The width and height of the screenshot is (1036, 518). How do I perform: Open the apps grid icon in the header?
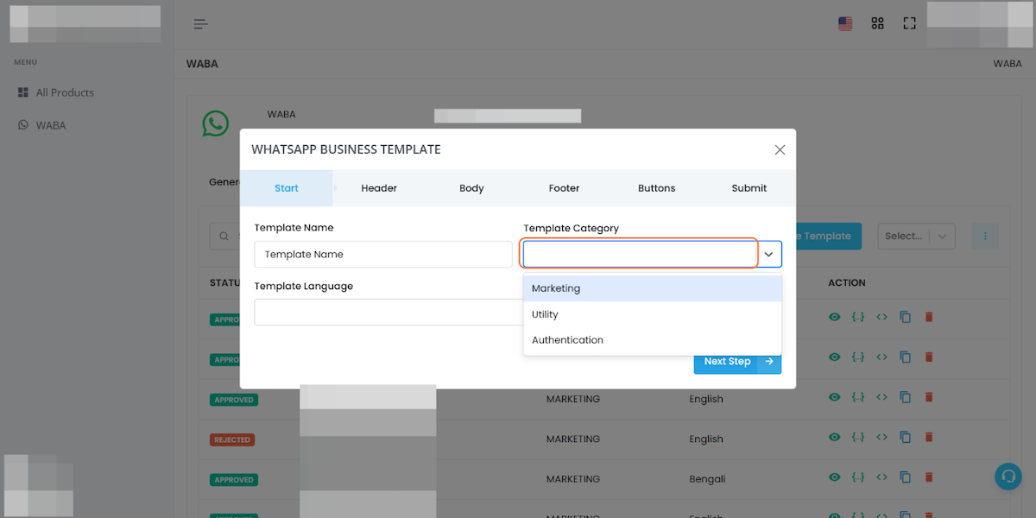(x=877, y=23)
